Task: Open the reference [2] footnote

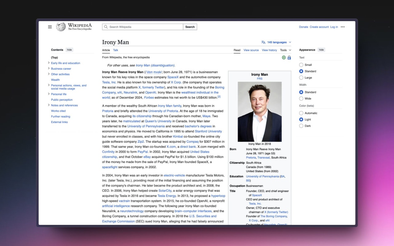Action: click(x=219, y=97)
